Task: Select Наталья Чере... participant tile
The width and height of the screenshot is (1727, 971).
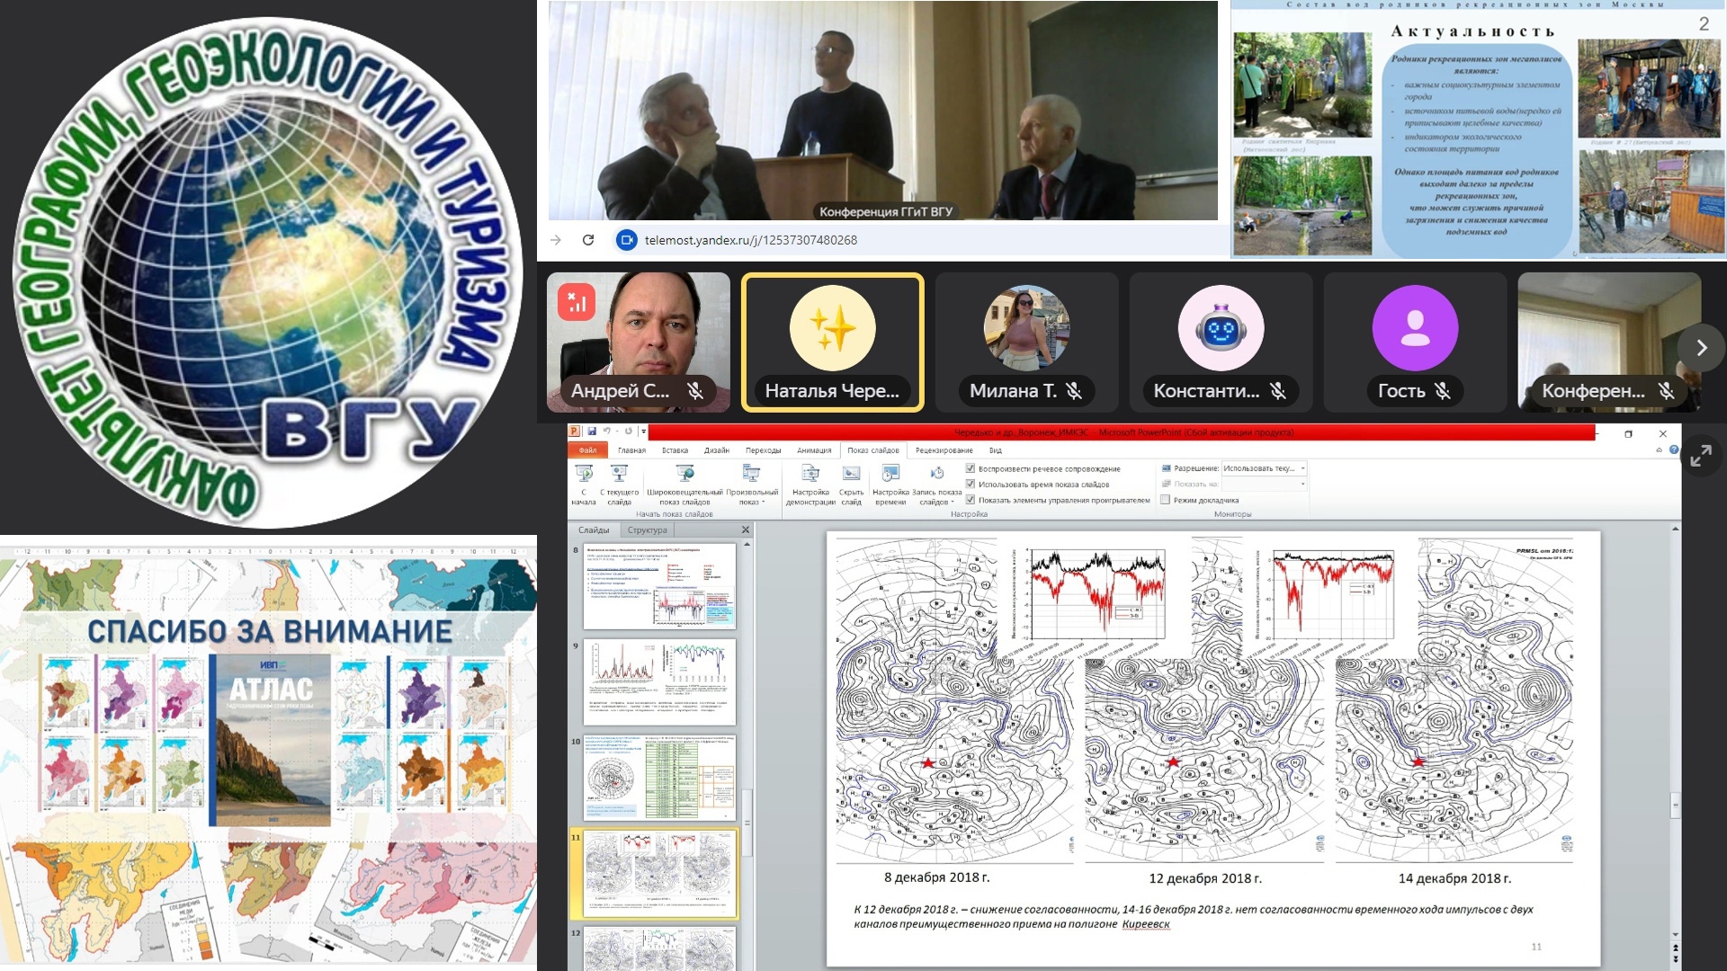Action: click(x=832, y=343)
